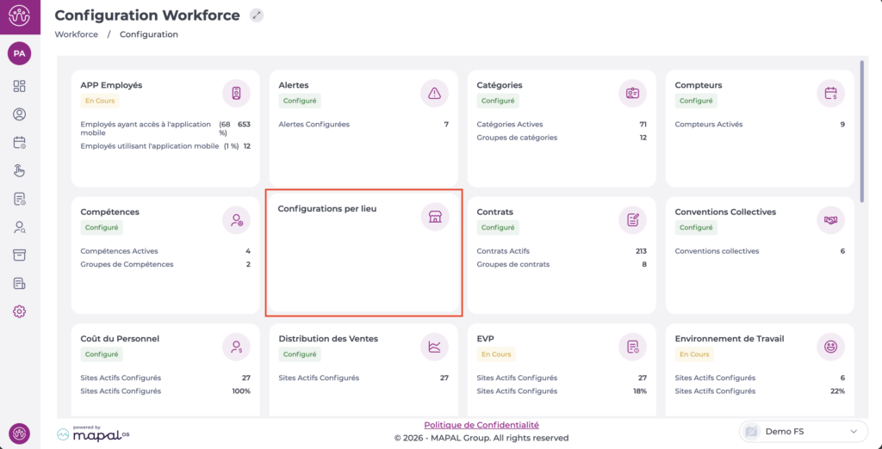Open the Catégories configuration card
Screen dimensions: 882x449
pos(562,129)
